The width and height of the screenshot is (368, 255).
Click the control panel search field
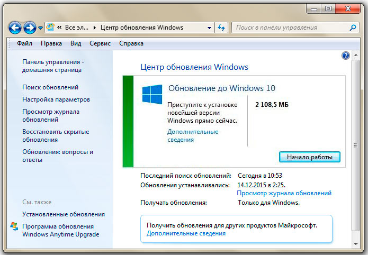[289, 28]
